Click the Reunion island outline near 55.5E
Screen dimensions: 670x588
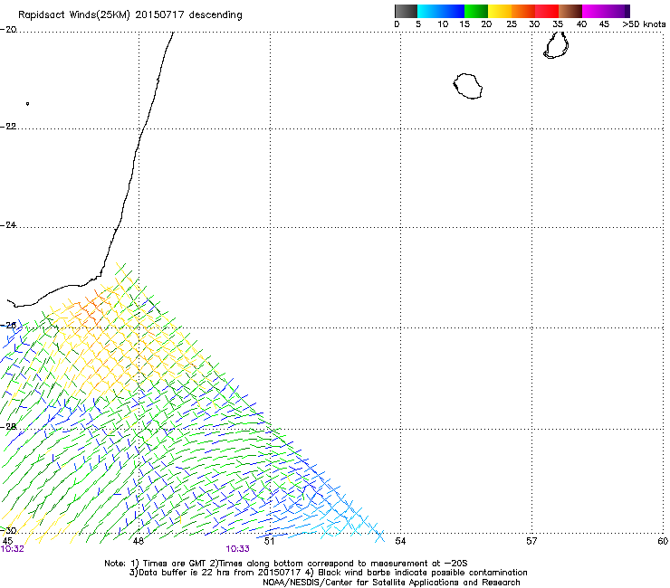pos(468,86)
